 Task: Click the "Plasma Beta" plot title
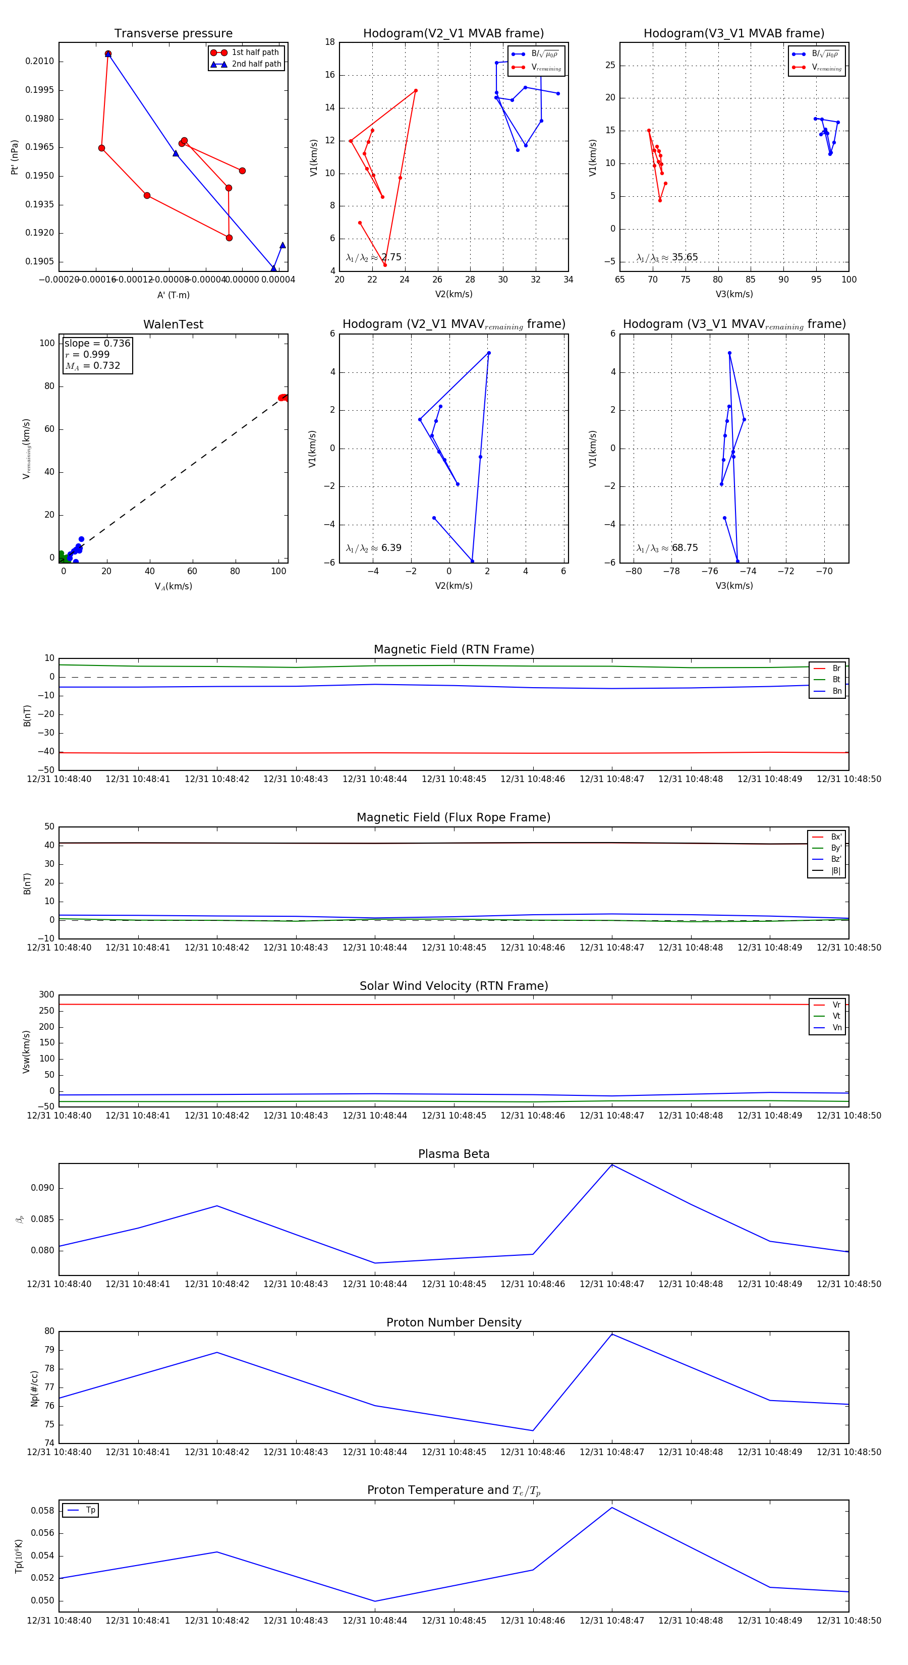click(x=453, y=1154)
